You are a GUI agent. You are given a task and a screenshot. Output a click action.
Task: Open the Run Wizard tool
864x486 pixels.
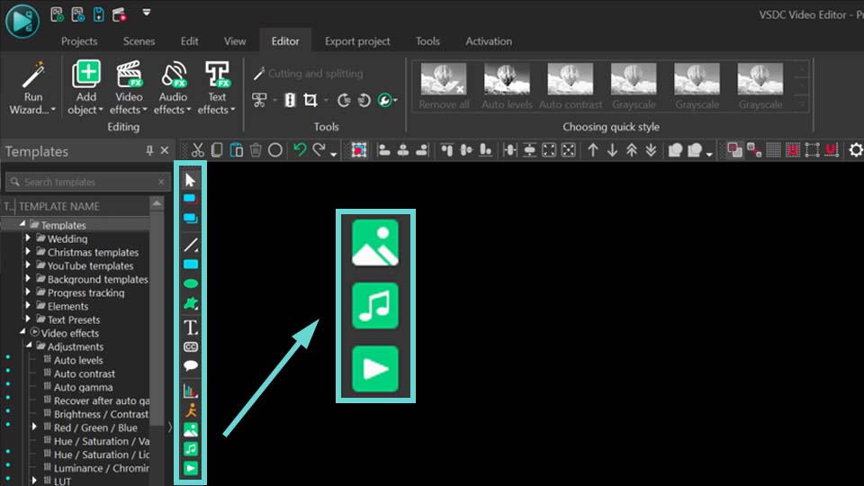coord(32,87)
